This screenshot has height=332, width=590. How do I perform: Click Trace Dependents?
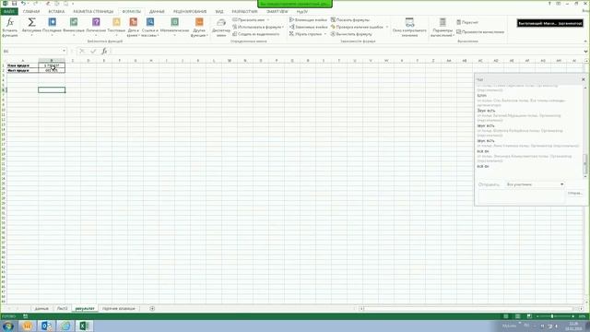coord(309,27)
